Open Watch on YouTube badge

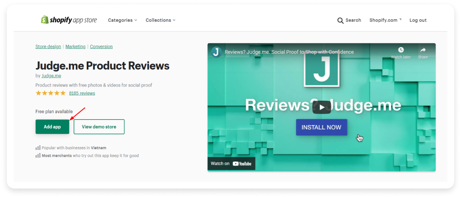pos(231,164)
